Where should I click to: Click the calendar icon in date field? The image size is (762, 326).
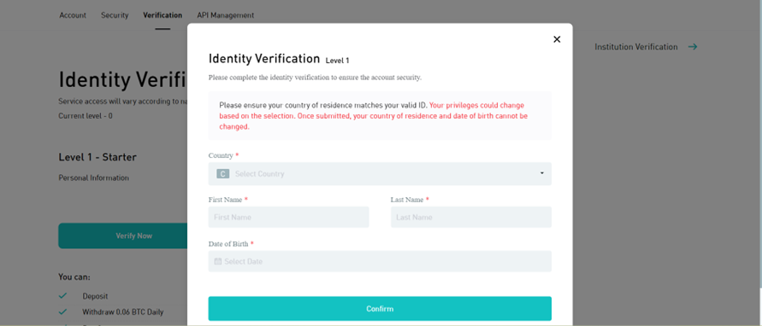pyautogui.click(x=218, y=261)
